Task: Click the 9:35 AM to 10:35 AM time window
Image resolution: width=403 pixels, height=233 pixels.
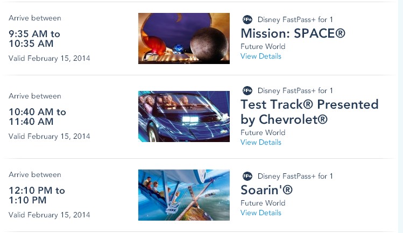Action: pyautogui.click(x=34, y=38)
